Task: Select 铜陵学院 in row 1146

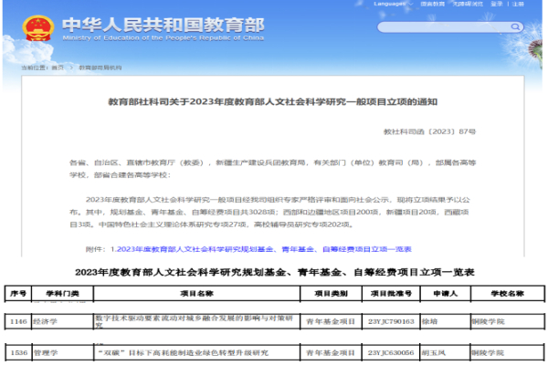Action: coord(508,321)
